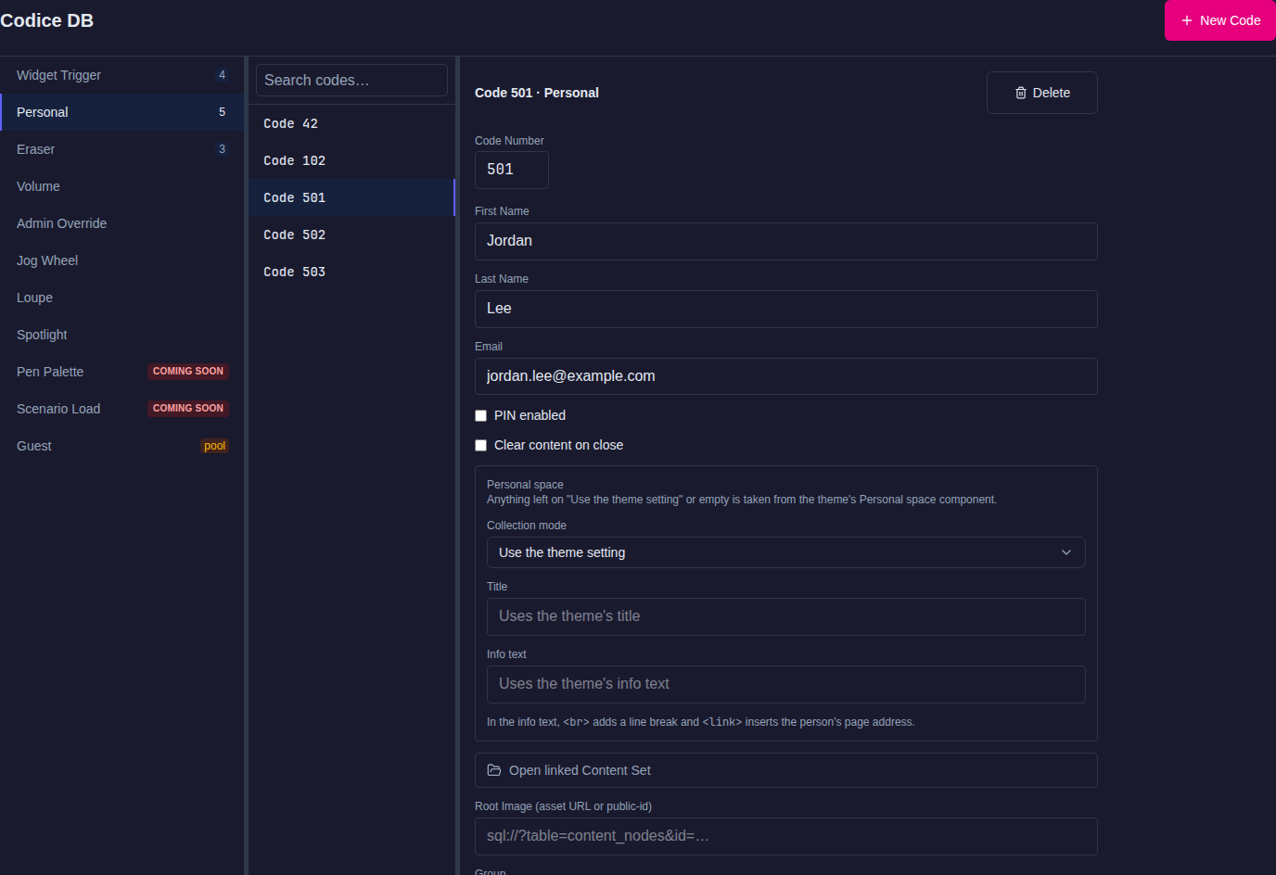Open the Loupe category
This screenshot has height=875, width=1276.
coord(121,298)
